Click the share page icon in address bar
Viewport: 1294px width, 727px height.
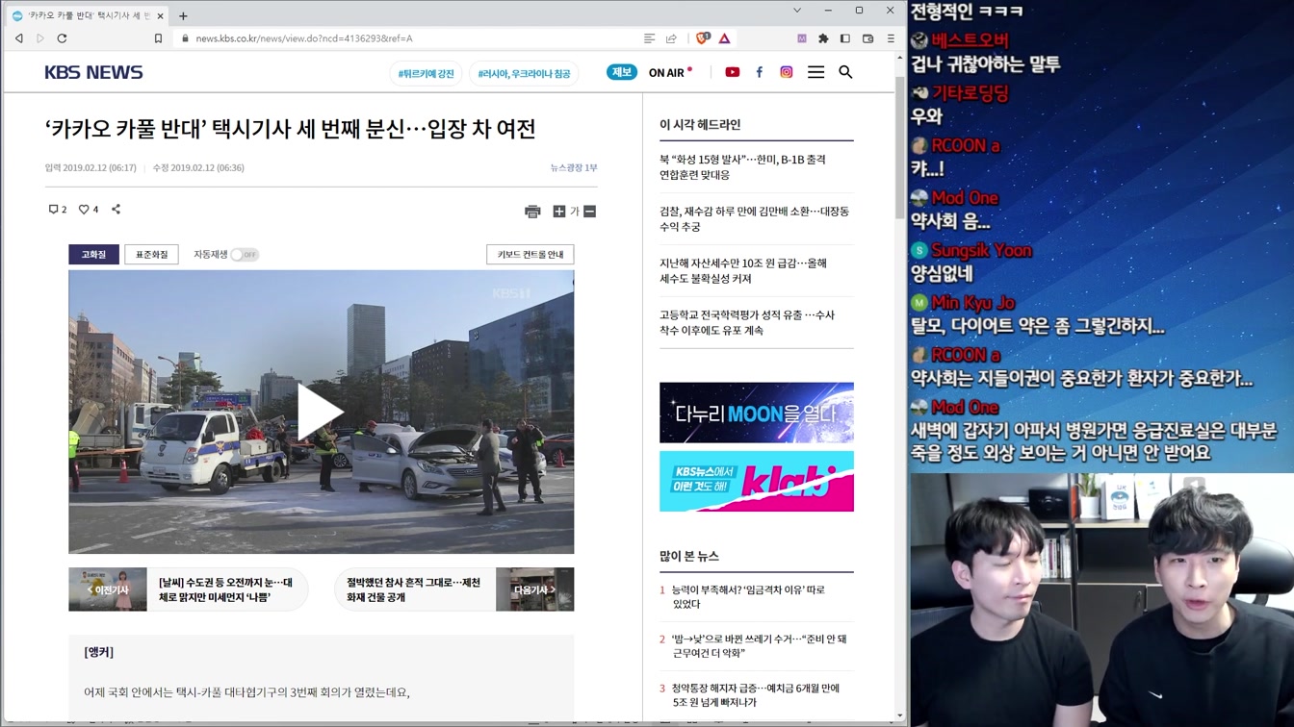click(x=671, y=38)
